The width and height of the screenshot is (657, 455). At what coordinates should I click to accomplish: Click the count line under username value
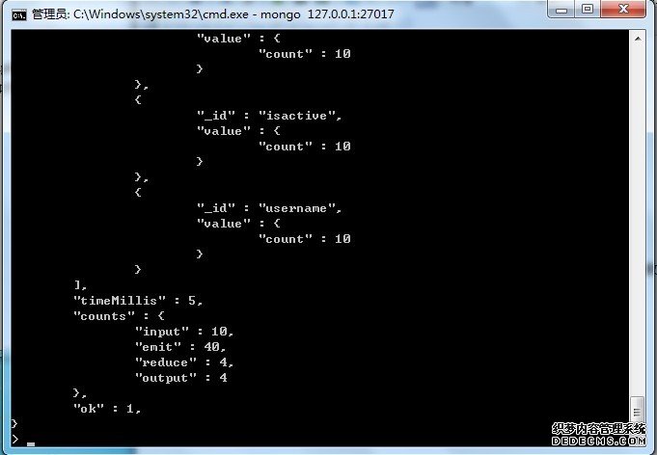(x=305, y=239)
